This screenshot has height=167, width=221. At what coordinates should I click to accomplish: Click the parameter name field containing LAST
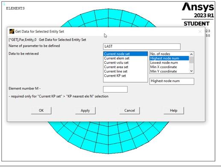pyautogui.click(x=142, y=46)
